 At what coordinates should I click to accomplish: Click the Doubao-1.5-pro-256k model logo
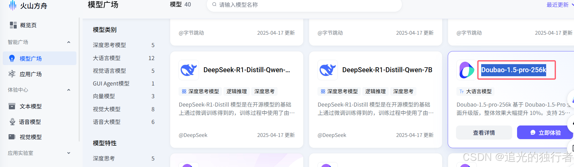pos(467,70)
